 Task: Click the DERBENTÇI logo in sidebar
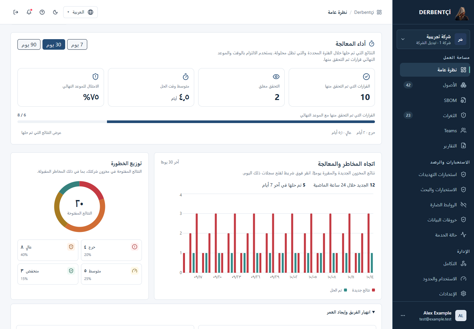(444, 13)
